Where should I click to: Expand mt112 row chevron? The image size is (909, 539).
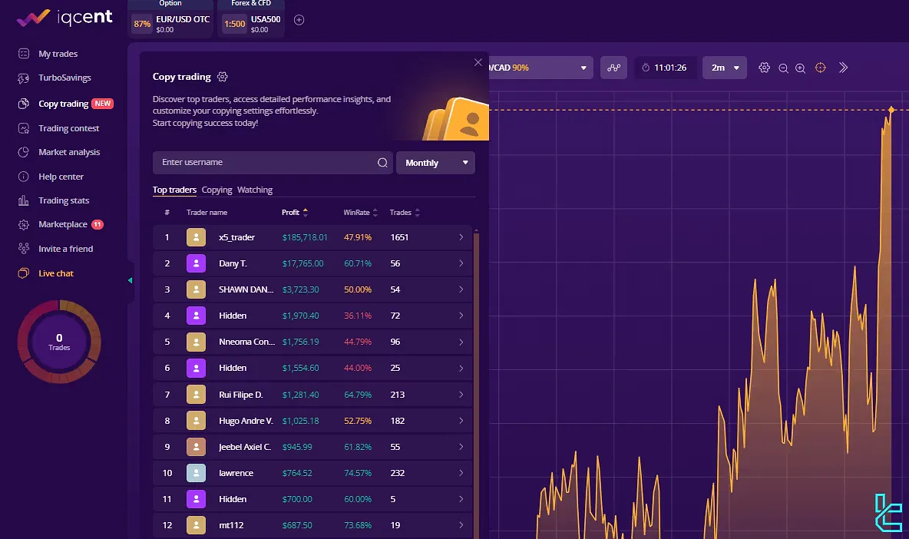pos(461,525)
